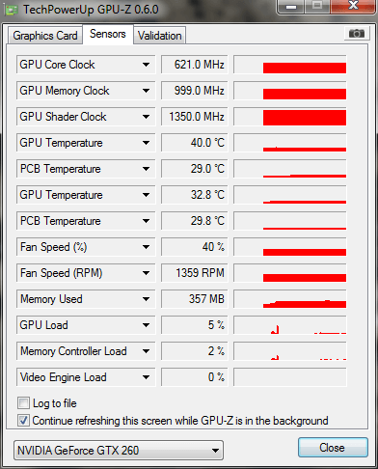This screenshot has height=469, width=378.
Task: Open the NVIDIA GeForce GTX 260 selector
Action: click(x=119, y=450)
